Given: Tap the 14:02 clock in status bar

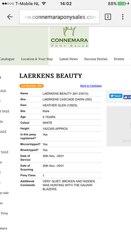Looking at the screenshot, I should point(66,3).
